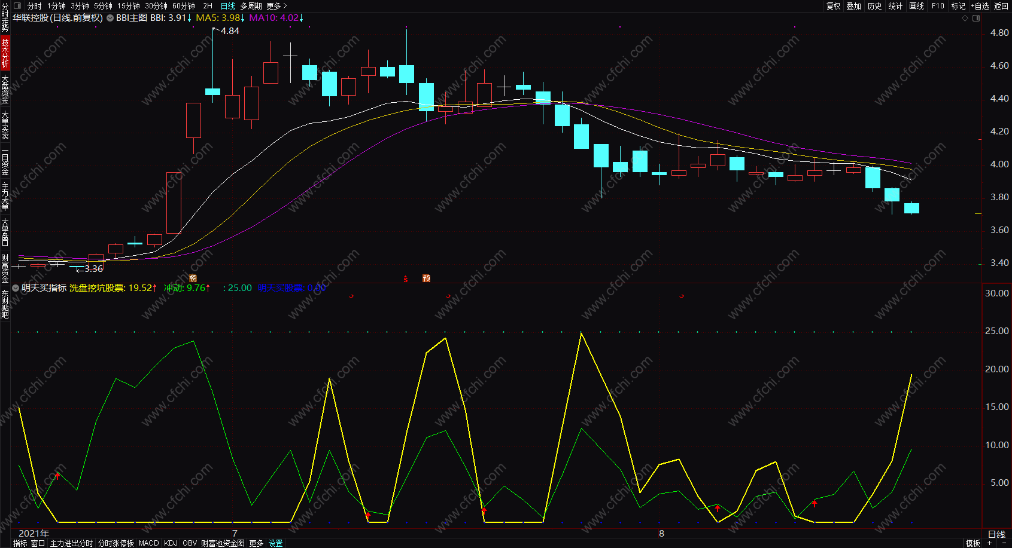Click the 叠加 overlay button
1012x548 pixels.
click(854, 6)
